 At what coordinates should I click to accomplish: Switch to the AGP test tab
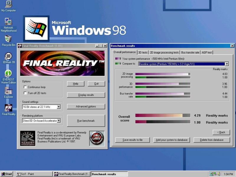[207, 53]
